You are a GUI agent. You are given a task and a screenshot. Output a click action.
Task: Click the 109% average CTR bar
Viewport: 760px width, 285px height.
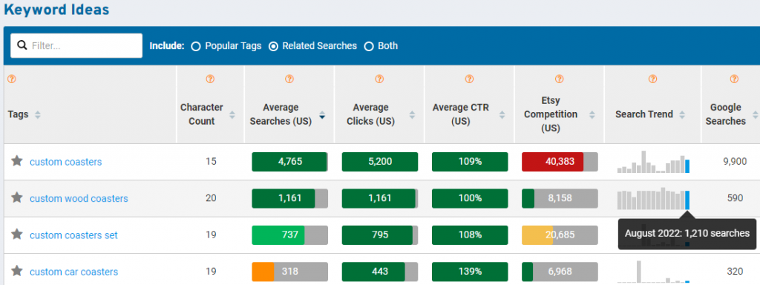(x=470, y=162)
